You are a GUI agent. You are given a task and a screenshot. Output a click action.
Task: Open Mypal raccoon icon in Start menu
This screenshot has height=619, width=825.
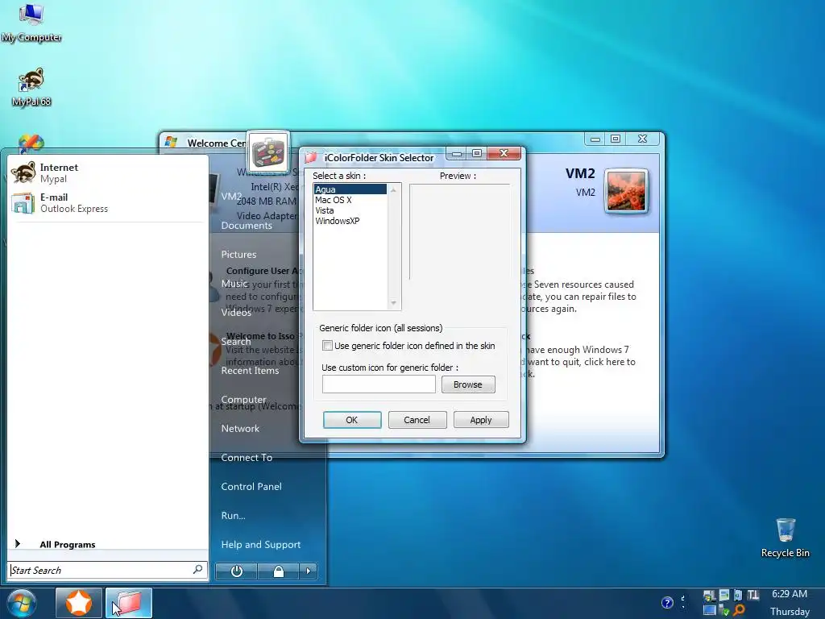pos(23,172)
